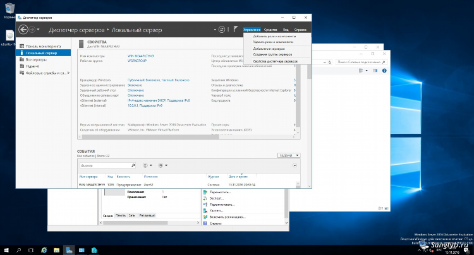Open the notifications flag in Server Manager
Image resolution: width=474 pixels, height=255 pixels.
(x=236, y=29)
